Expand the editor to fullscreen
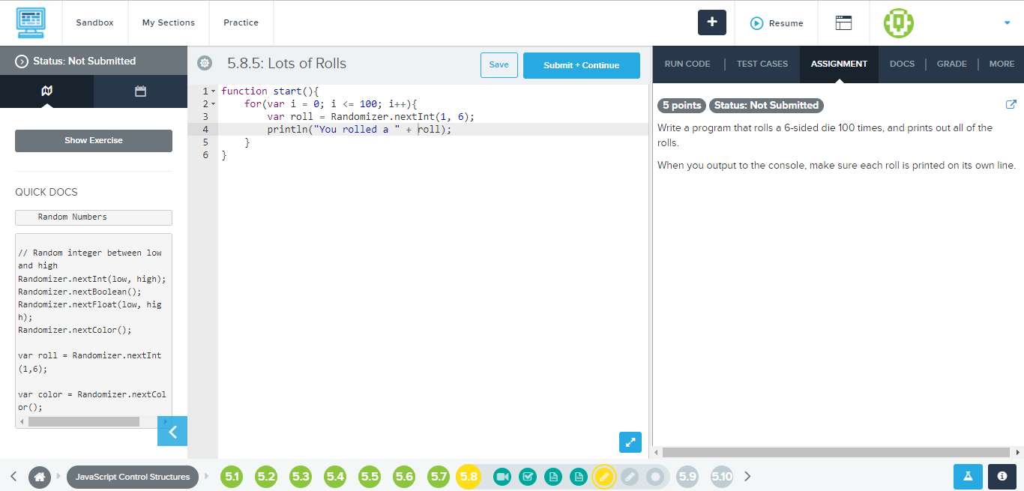 [630, 442]
